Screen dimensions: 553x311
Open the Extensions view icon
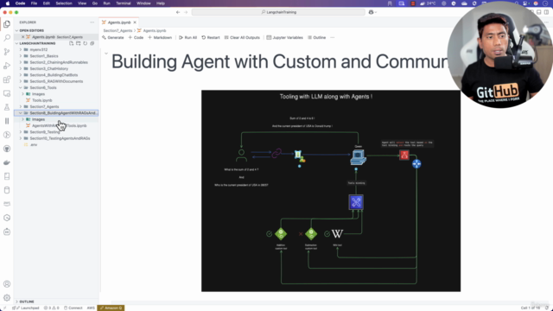(x=7, y=79)
